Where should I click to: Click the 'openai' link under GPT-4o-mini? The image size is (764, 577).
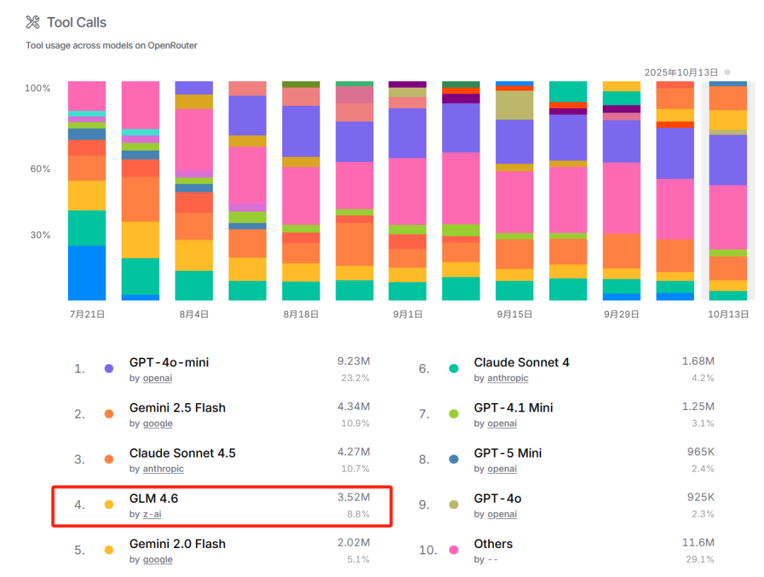(x=157, y=378)
